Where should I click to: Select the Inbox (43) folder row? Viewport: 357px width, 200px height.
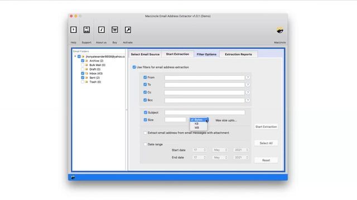pos(96,73)
